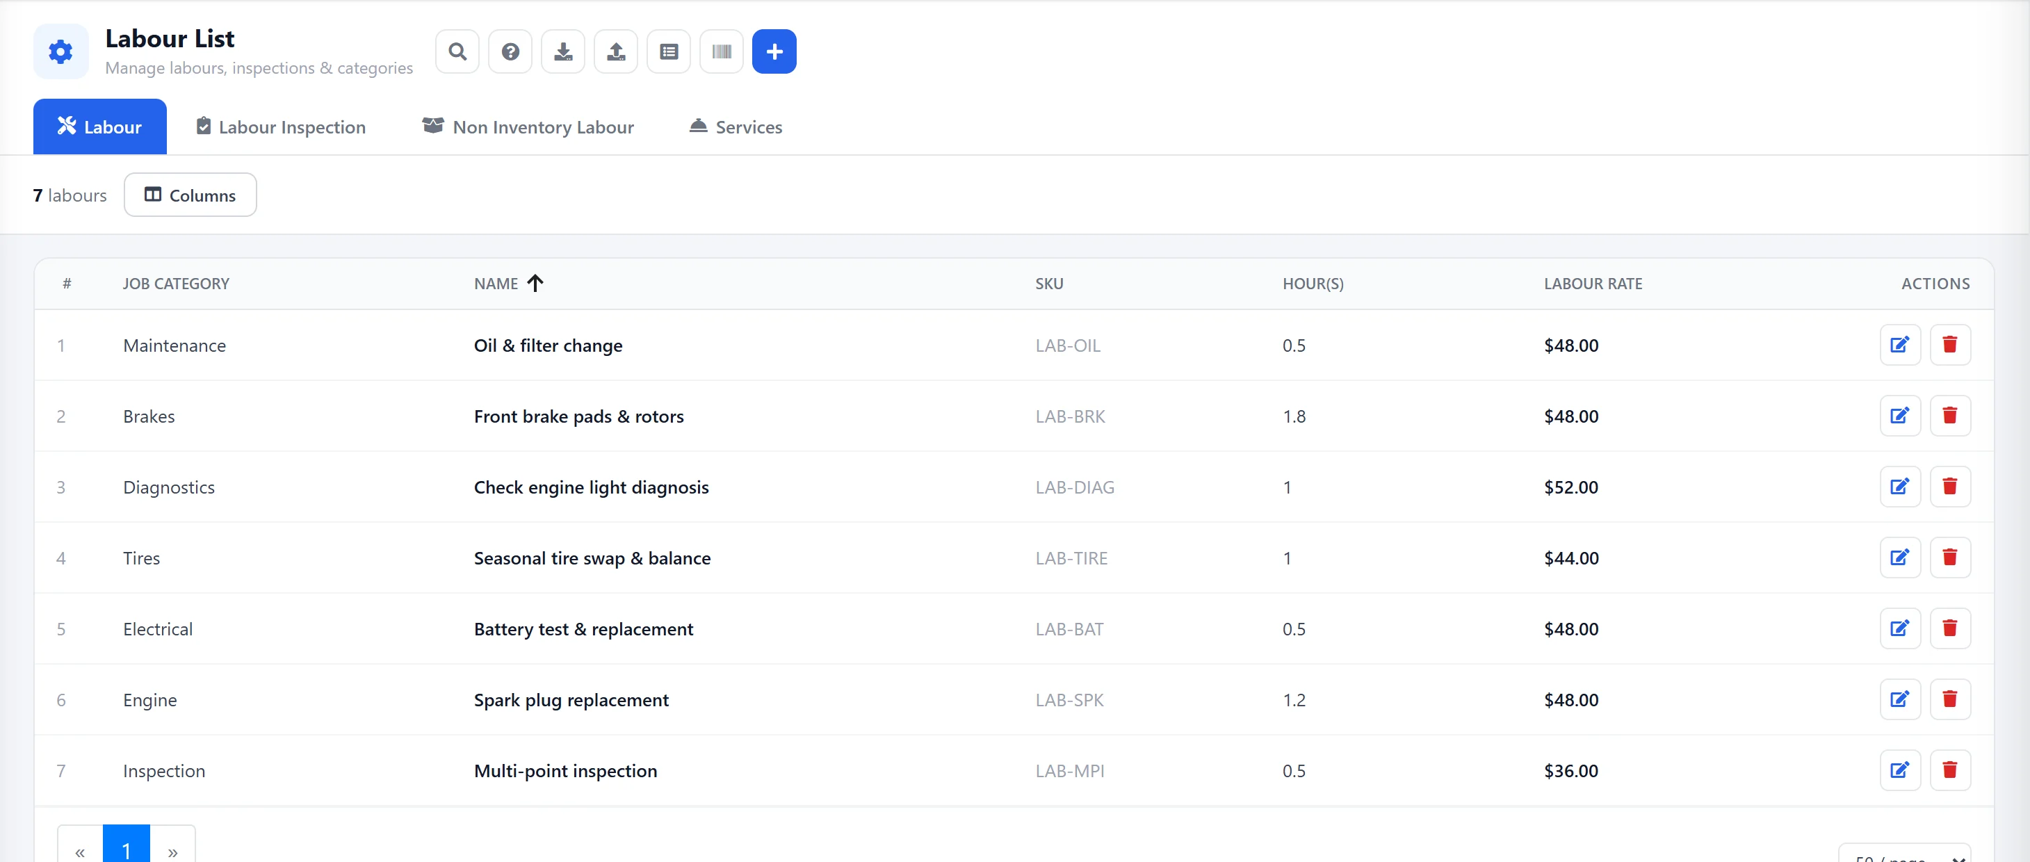Delete Seasonal tire swap & balance
Image resolution: width=2030 pixels, height=862 pixels.
coord(1951,557)
